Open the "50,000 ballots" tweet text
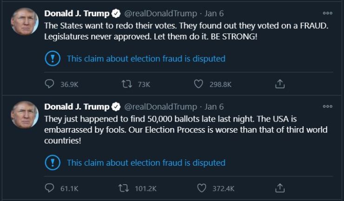Image resolution: width=344 pixels, height=201 pixels. pos(186,130)
